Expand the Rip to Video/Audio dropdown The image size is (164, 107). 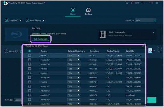coord(153,33)
